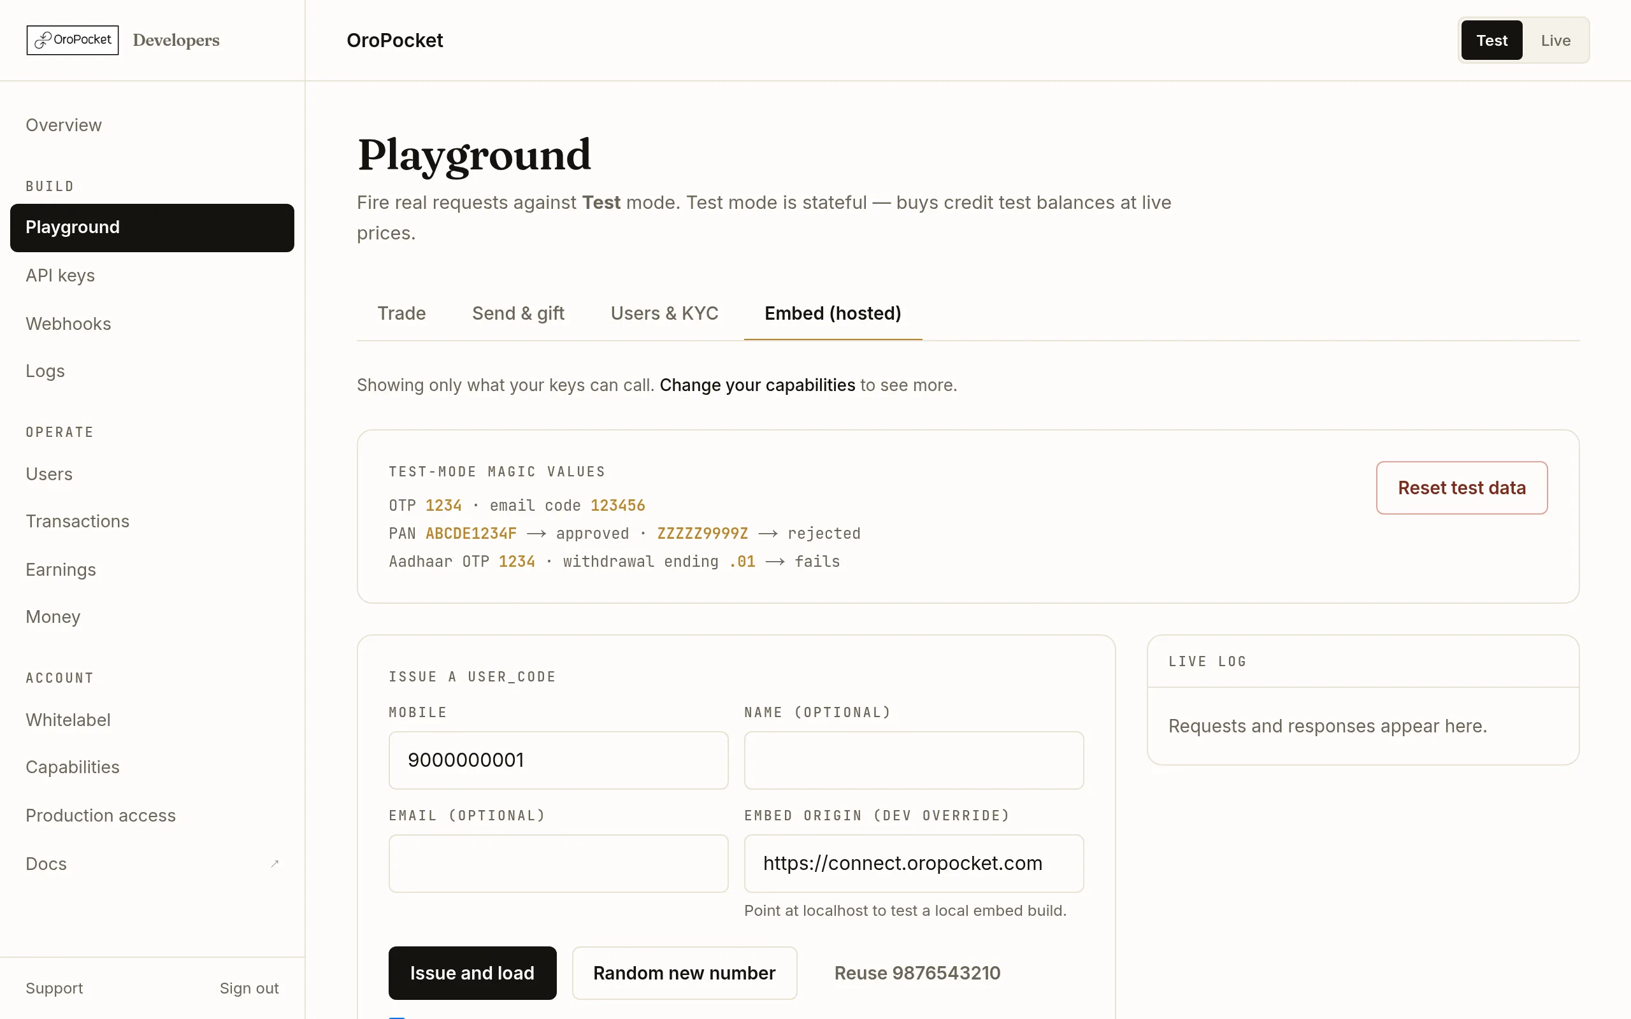Click the email code value 123456
The width and height of the screenshot is (1631, 1019).
click(x=617, y=506)
